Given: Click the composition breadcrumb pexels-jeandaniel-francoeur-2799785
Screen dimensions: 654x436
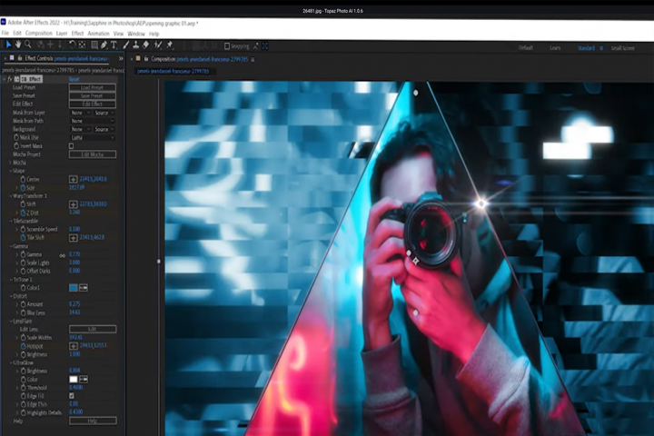Looking at the screenshot, I should point(173,72).
